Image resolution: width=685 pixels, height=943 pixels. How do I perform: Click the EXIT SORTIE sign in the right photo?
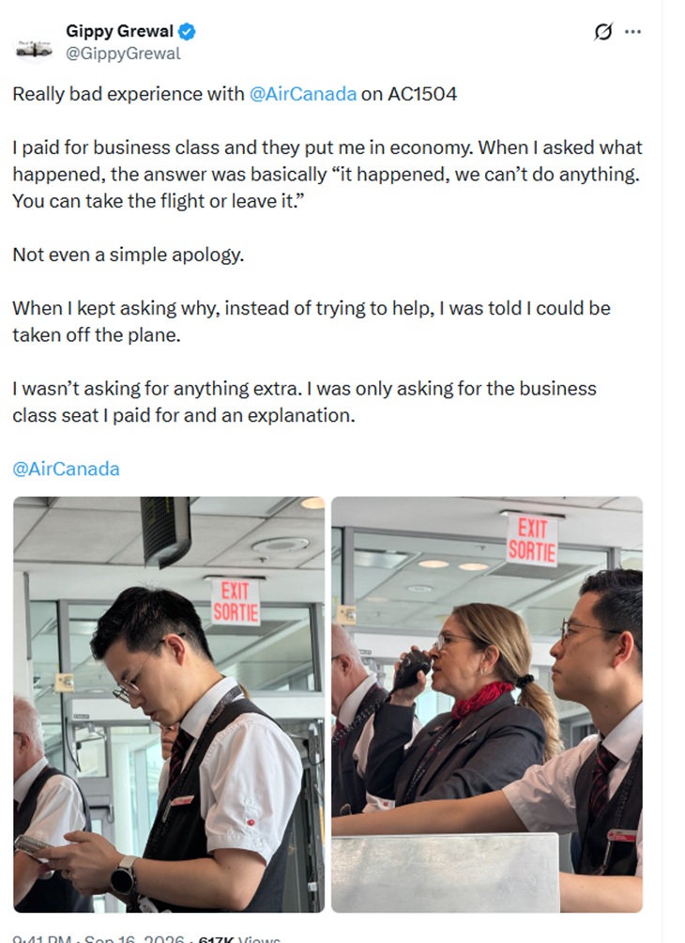[532, 540]
